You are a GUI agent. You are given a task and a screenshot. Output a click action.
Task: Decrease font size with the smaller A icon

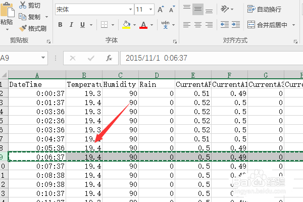click(x=172, y=9)
